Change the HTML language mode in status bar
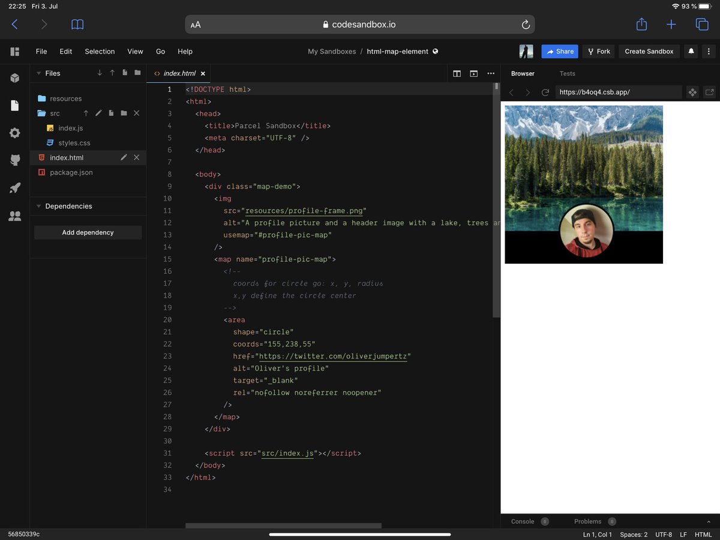 (703, 535)
